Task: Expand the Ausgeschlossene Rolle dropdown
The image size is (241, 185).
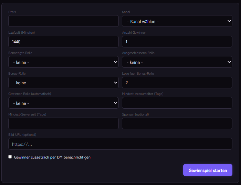Action: (x=177, y=62)
